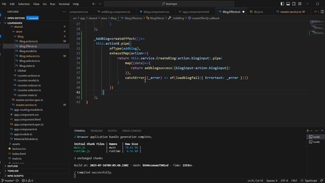325x183 pixels.
Task: Toggle the secondary side bar layout icon
Action: pyautogui.click(x=294, y=4)
